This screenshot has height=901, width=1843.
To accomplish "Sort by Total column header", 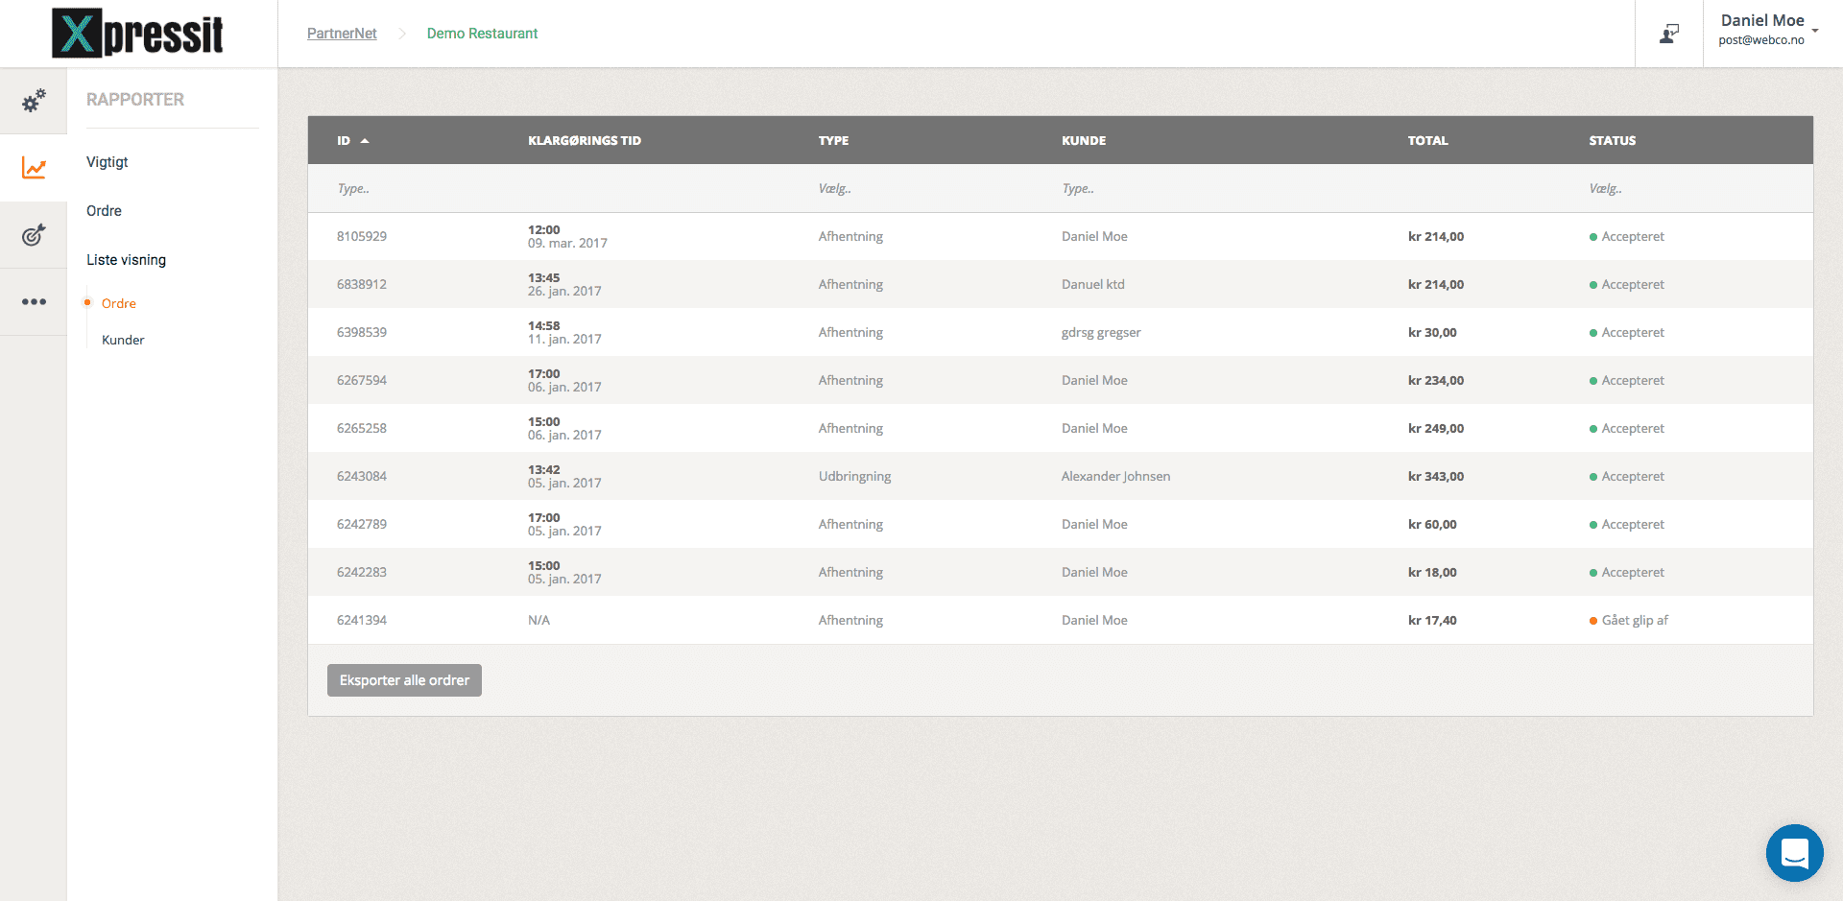I will (x=1427, y=141).
